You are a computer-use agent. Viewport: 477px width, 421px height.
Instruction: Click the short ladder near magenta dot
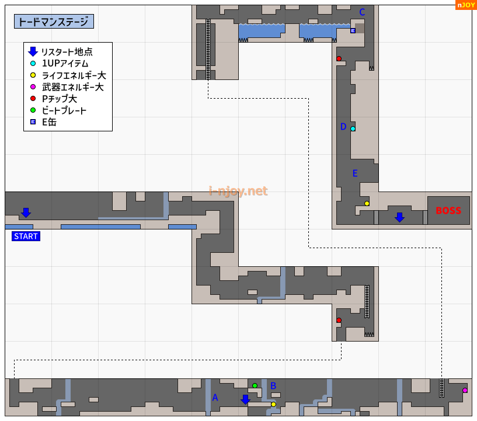(x=441, y=388)
